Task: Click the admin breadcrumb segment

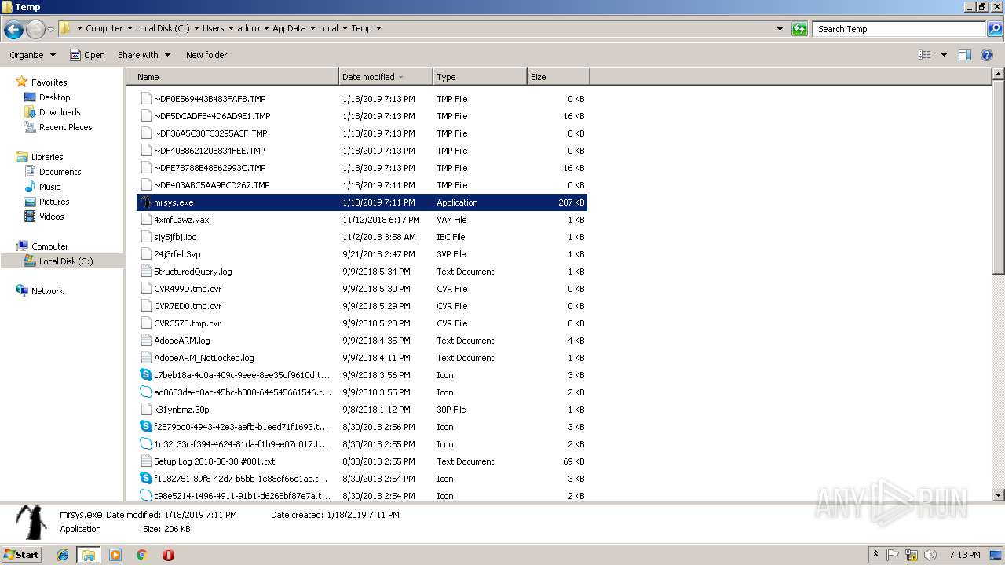Action: [x=248, y=29]
